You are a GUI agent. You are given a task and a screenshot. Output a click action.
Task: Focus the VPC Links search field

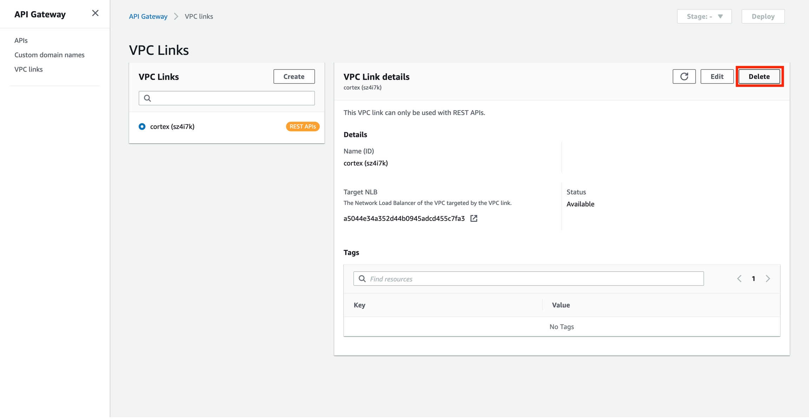click(232, 98)
